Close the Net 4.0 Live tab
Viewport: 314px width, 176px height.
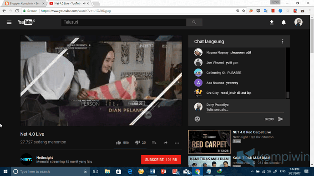coord(88,3)
